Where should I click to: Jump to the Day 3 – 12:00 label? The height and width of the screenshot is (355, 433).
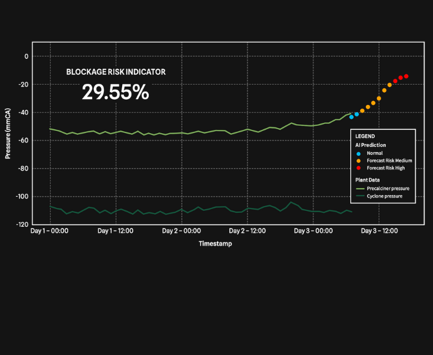coord(379,231)
